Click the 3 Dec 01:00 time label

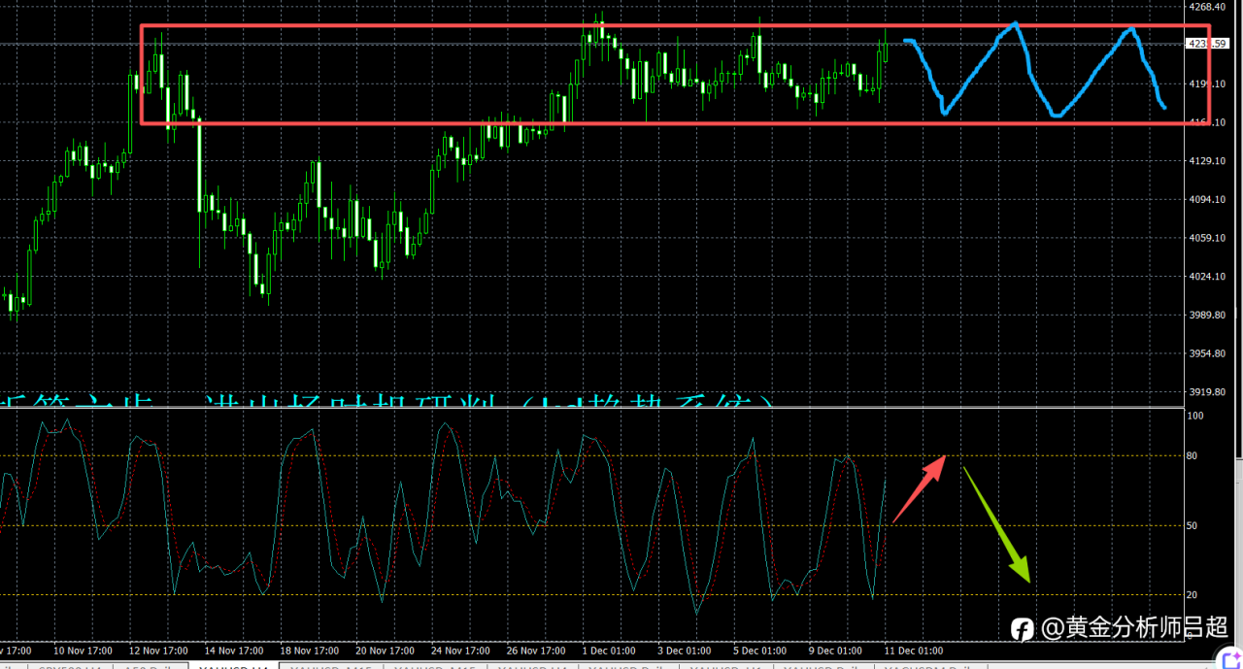(685, 651)
